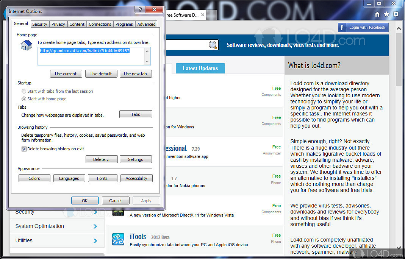405x259 pixels.
Task: Open the Fonts button
Action: (x=102, y=178)
